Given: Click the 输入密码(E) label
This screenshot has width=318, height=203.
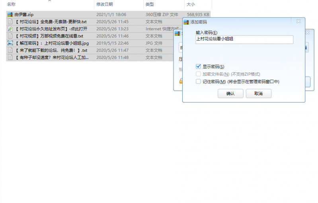Looking at the screenshot, I should (207, 33).
